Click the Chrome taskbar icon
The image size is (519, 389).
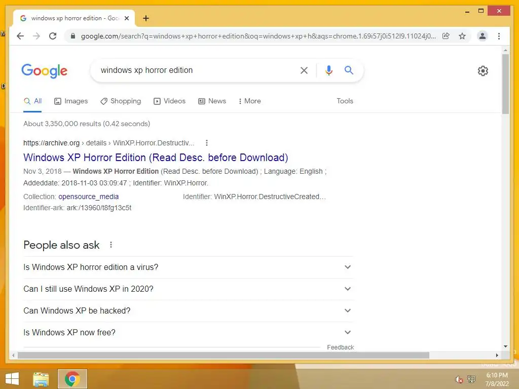click(72, 379)
